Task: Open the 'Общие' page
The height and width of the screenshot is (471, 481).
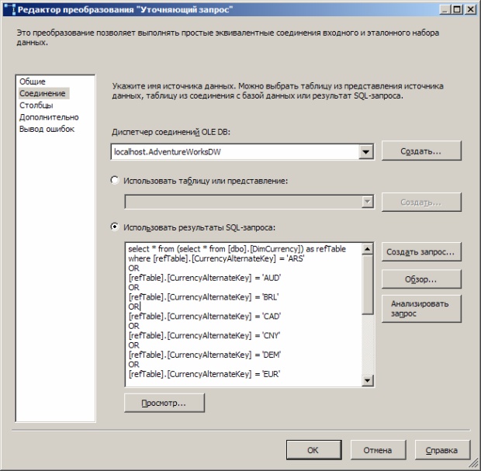Action: pyautogui.click(x=33, y=81)
